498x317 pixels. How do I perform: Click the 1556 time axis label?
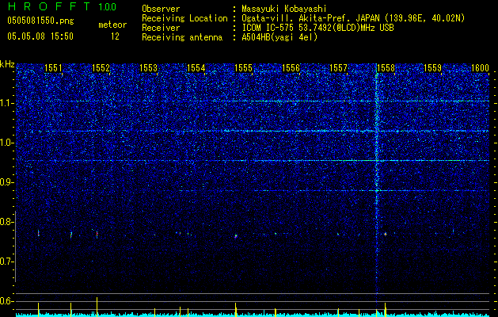point(291,67)
